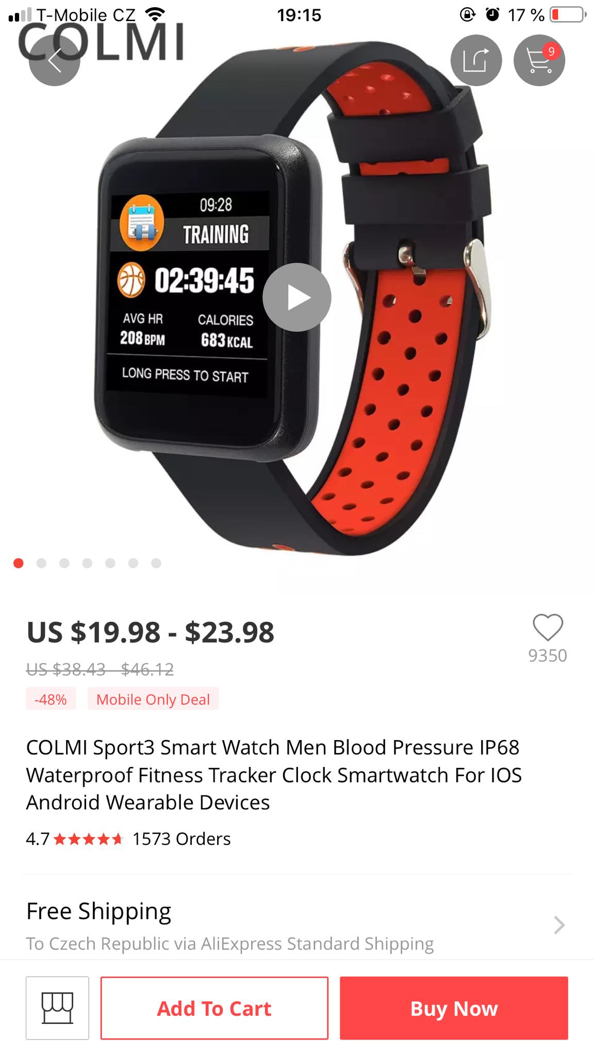Open the Free Shipping row

point(297,926)
